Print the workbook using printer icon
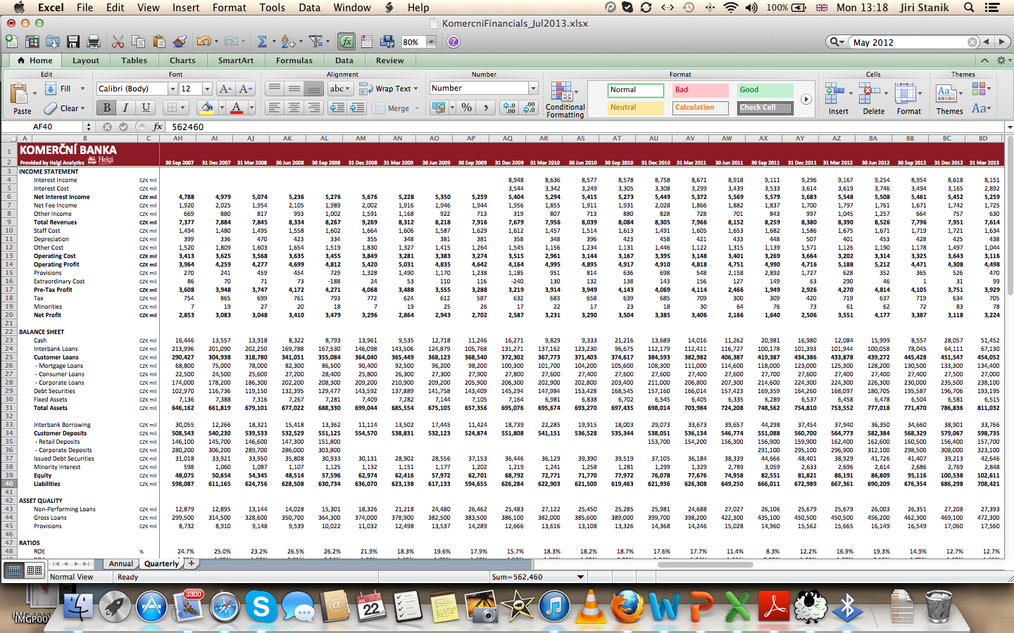 [x=93, y=41]
